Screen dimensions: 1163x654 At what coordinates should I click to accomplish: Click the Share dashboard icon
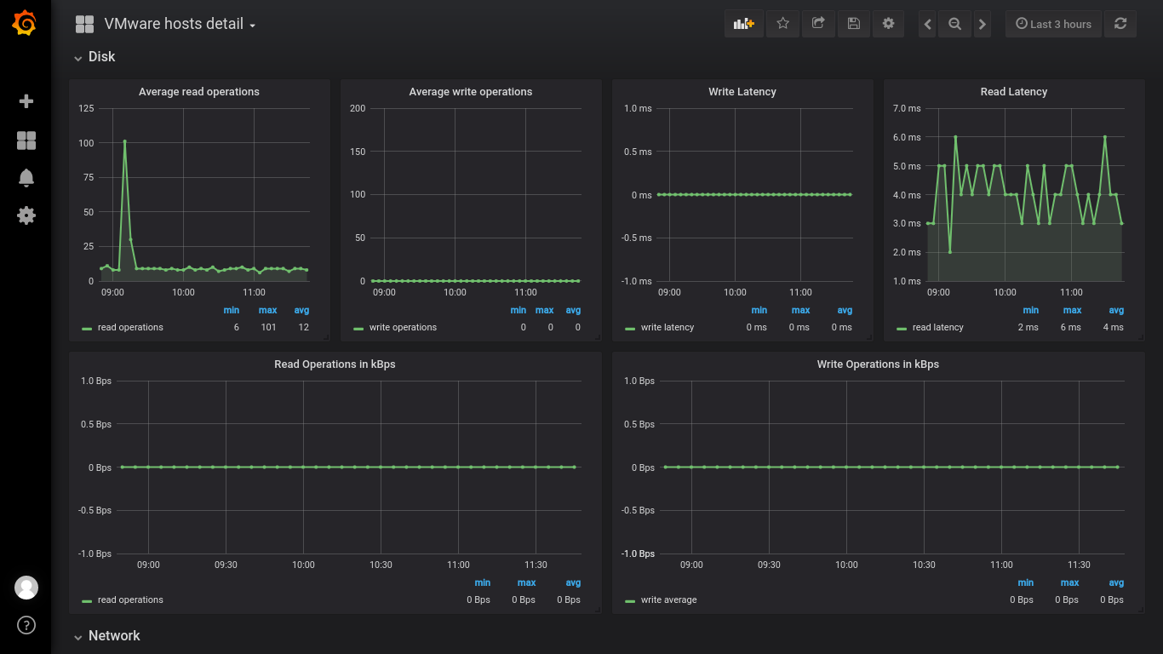pyautogui.click(x=818, y=24)
